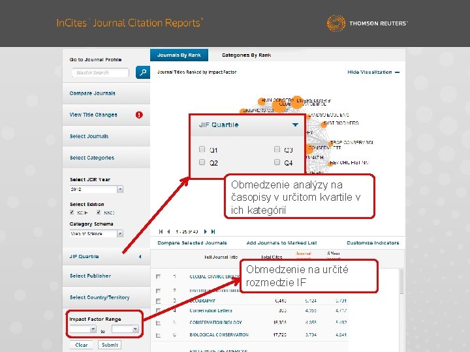Expand the Select Publisher panel

pos(106,276)
